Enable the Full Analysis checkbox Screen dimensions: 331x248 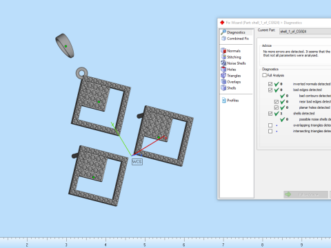point(265,75)
